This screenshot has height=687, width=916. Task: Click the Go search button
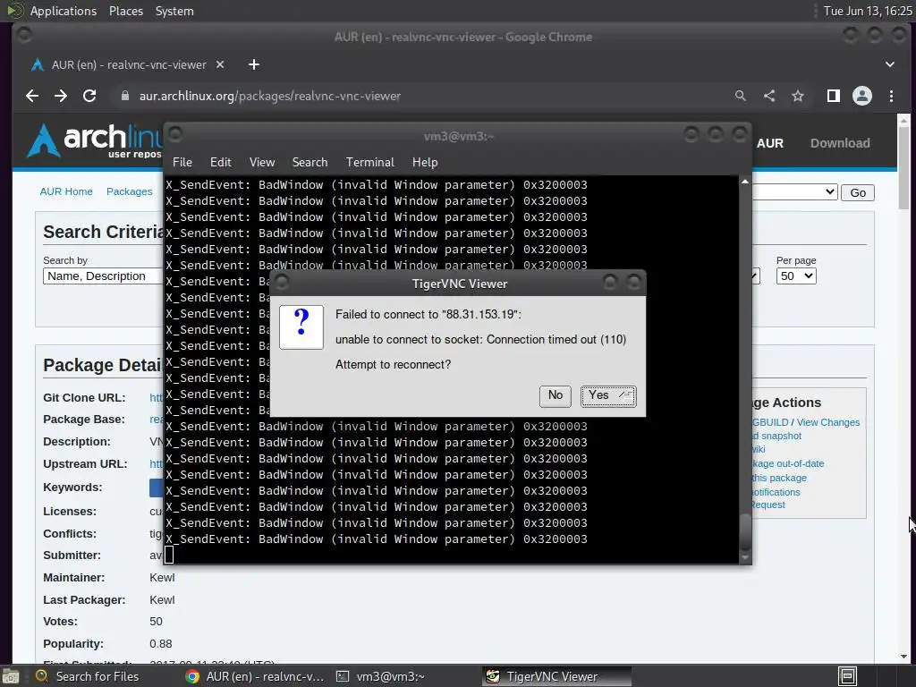pos(858,193)
